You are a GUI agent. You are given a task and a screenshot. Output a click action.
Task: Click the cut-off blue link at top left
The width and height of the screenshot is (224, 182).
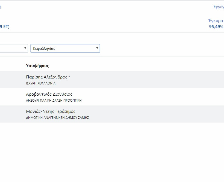(1, 7)
